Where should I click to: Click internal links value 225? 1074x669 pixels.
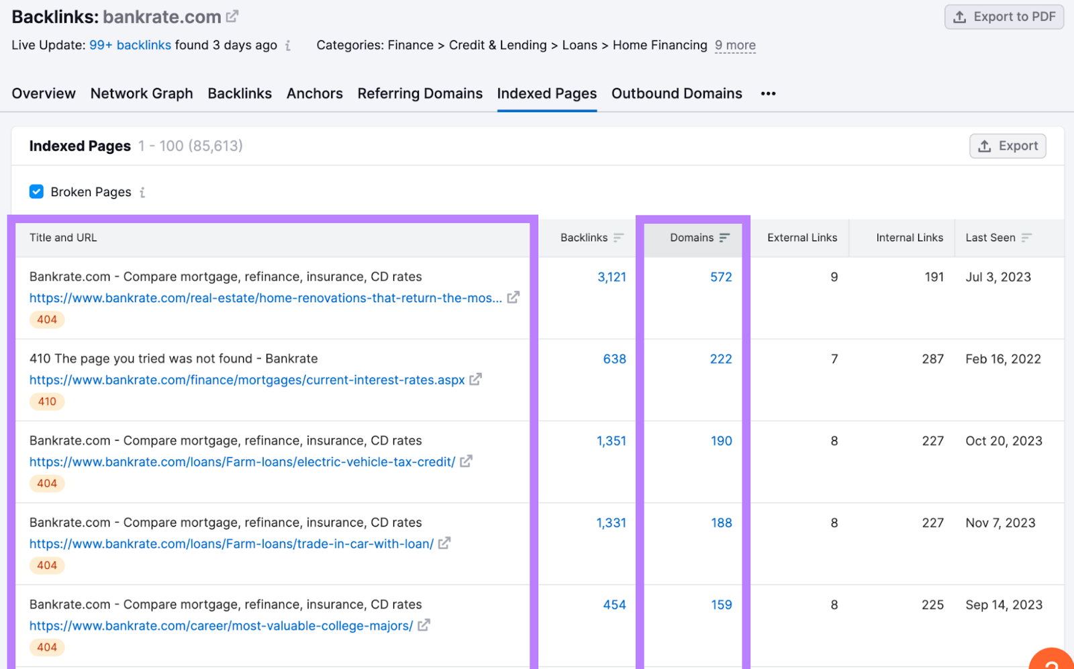(x=932, y=605)
